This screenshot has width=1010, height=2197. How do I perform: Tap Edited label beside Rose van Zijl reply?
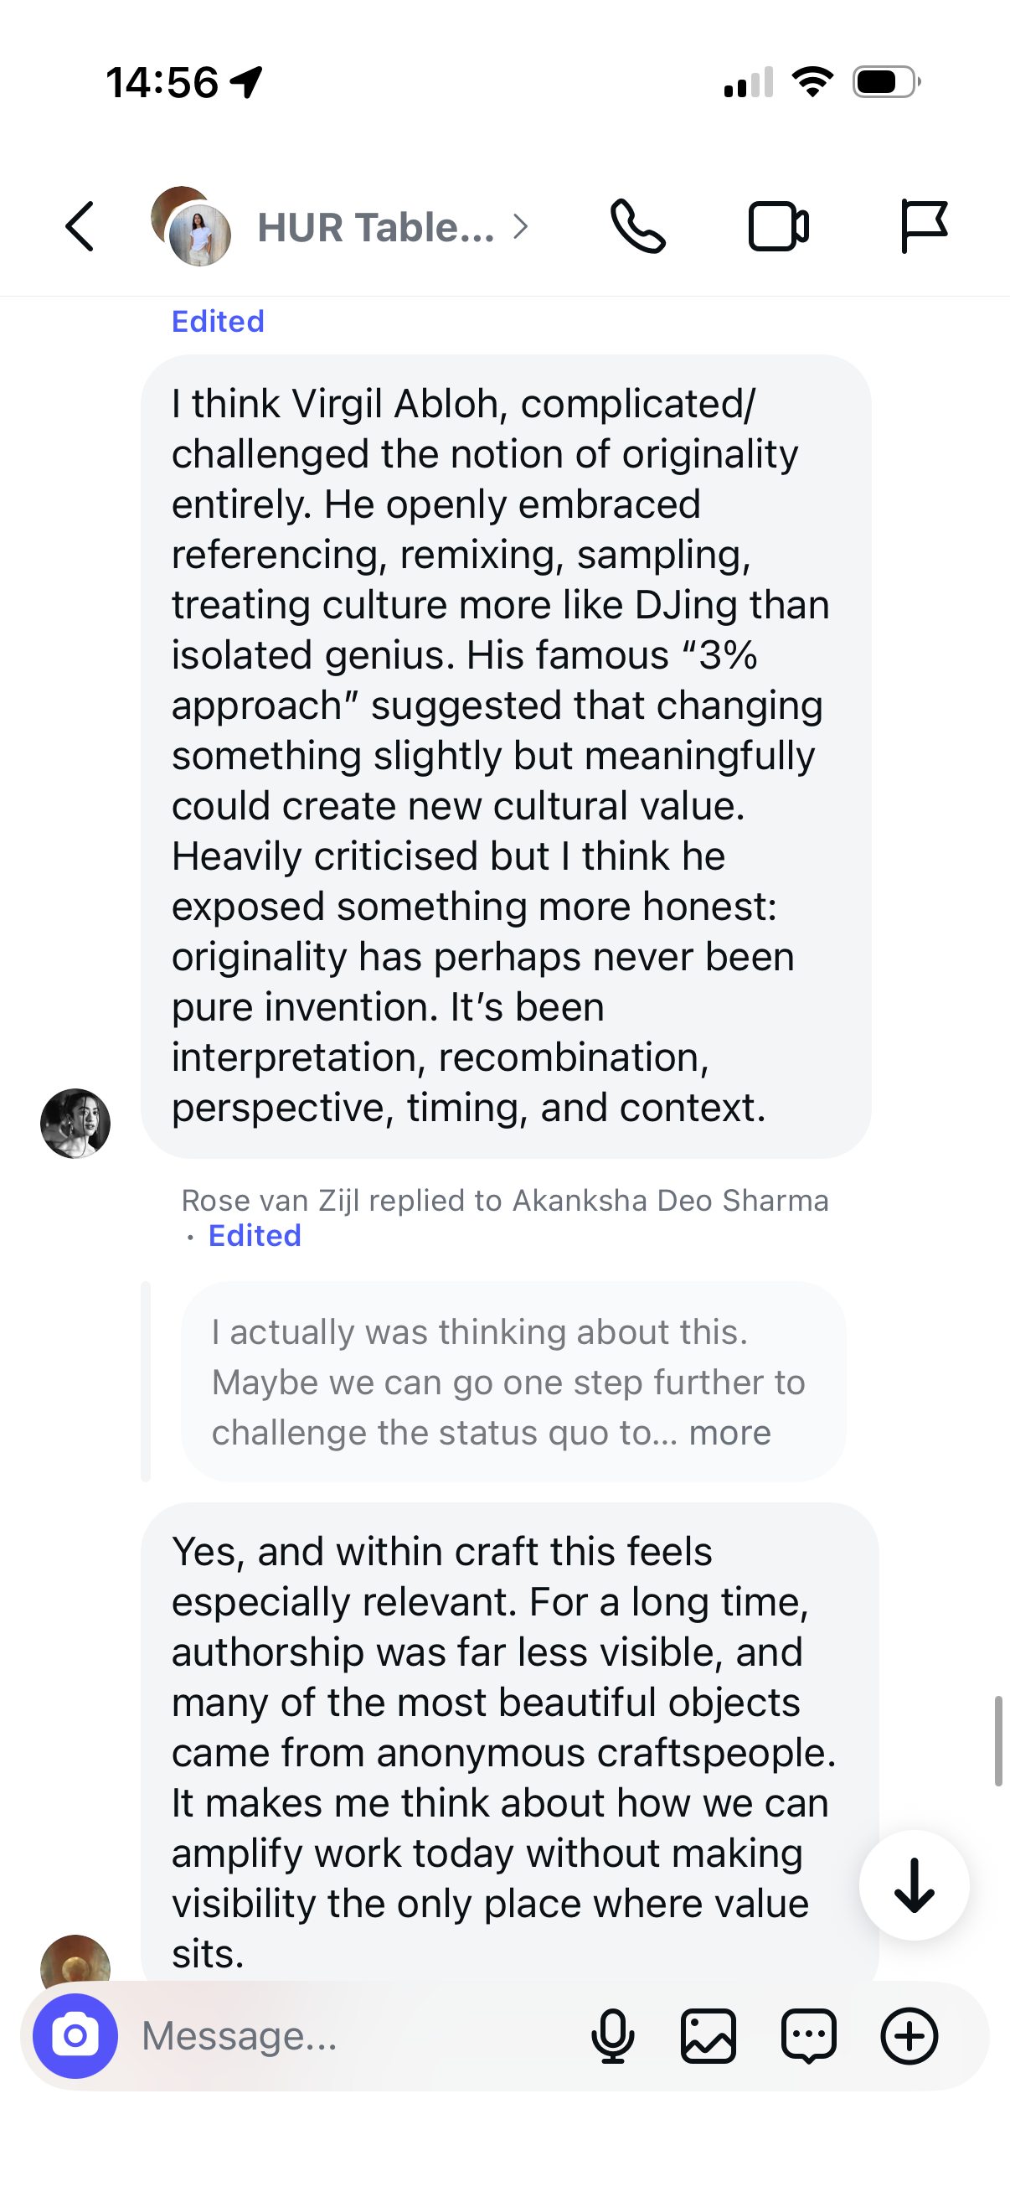click(255, 1236)
